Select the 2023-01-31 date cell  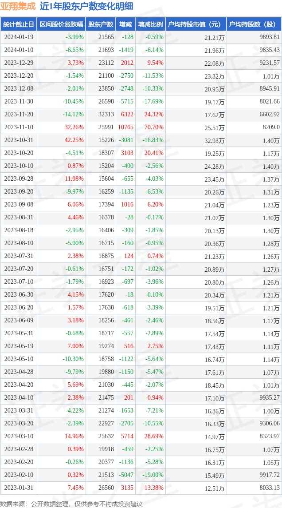point(19,488)
